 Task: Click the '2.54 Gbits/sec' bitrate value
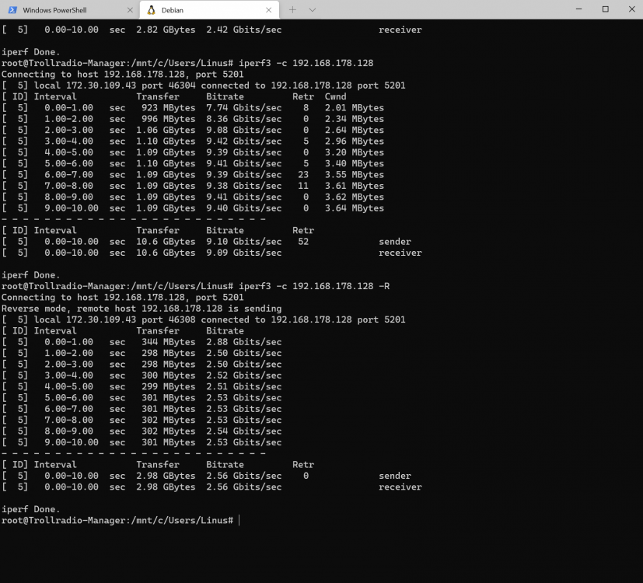(243, 431)
